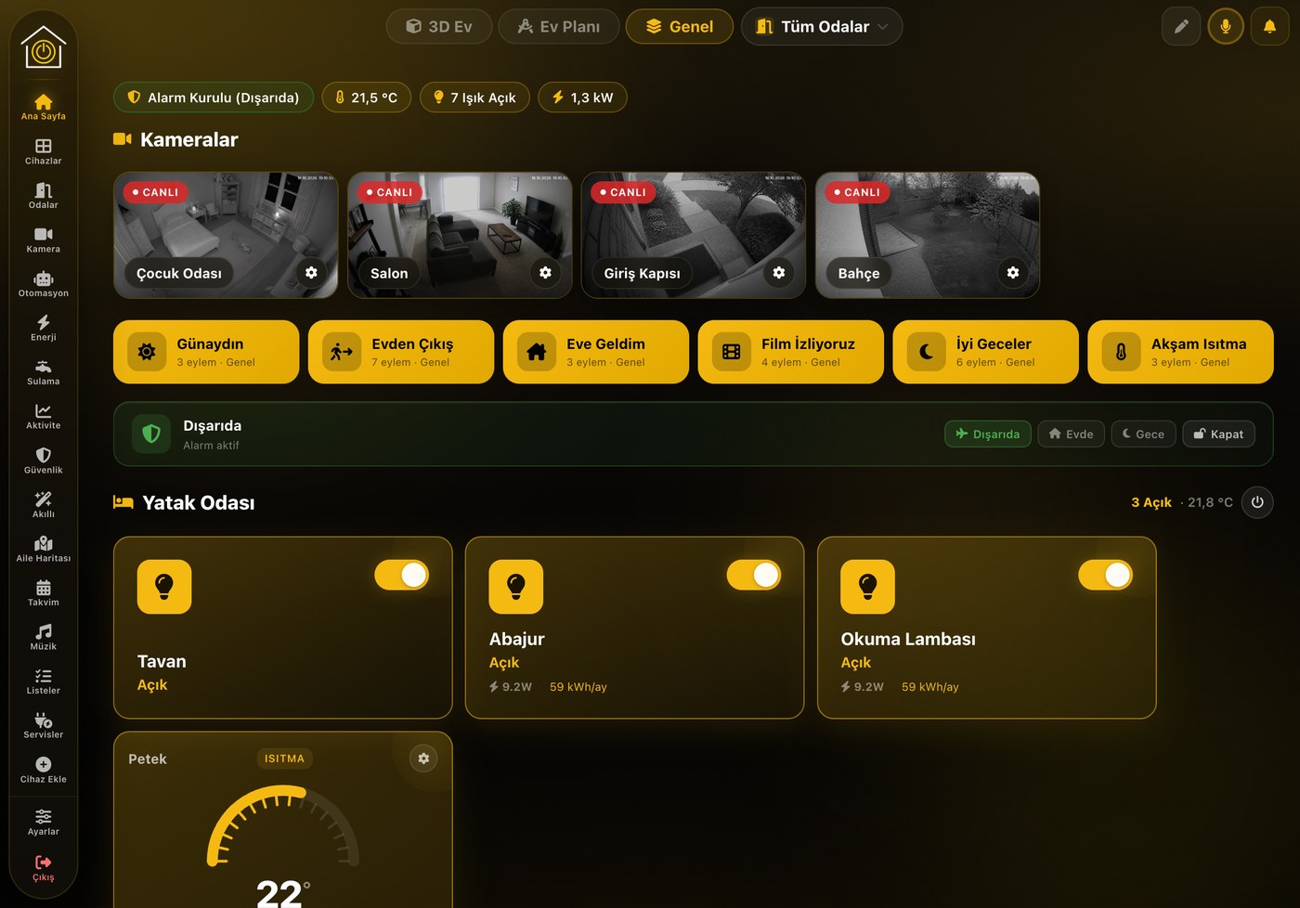Image resolution: width=1300 pixels, height=908 pixels.
Task: Open Müzik in the sidebar
Action: tap(44, 637)
